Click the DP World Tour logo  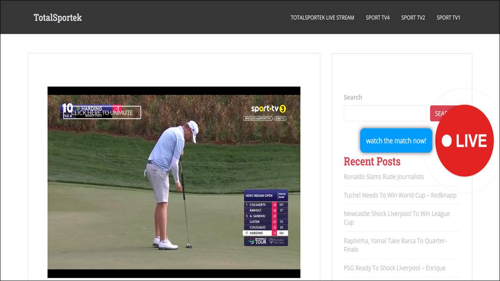(x=257, y=241)
